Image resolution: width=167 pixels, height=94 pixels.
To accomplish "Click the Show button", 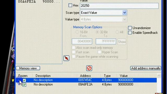I will coord(122,42).
